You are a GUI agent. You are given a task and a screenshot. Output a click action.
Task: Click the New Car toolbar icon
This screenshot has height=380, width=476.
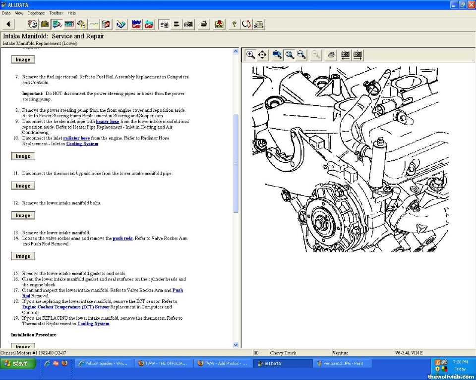coord(136,24)
